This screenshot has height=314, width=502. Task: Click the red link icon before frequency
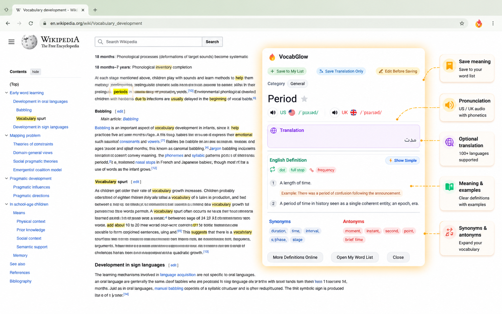point(311,170)
